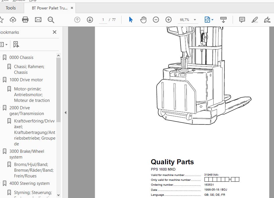Viewport: 274px width, 198px height.
Task: Click the pallet truck illustration
Action: pyautogui.click(x=204, y=76)
